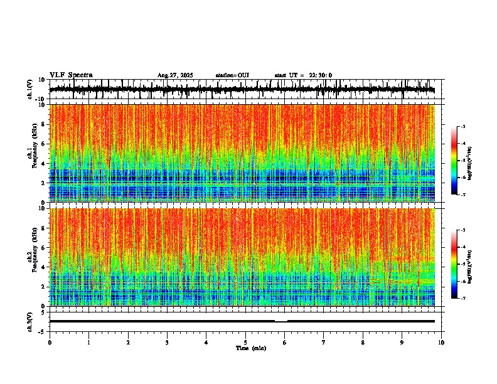
Task: Click the time axis tick label "1"
Action: coord(88,343)
